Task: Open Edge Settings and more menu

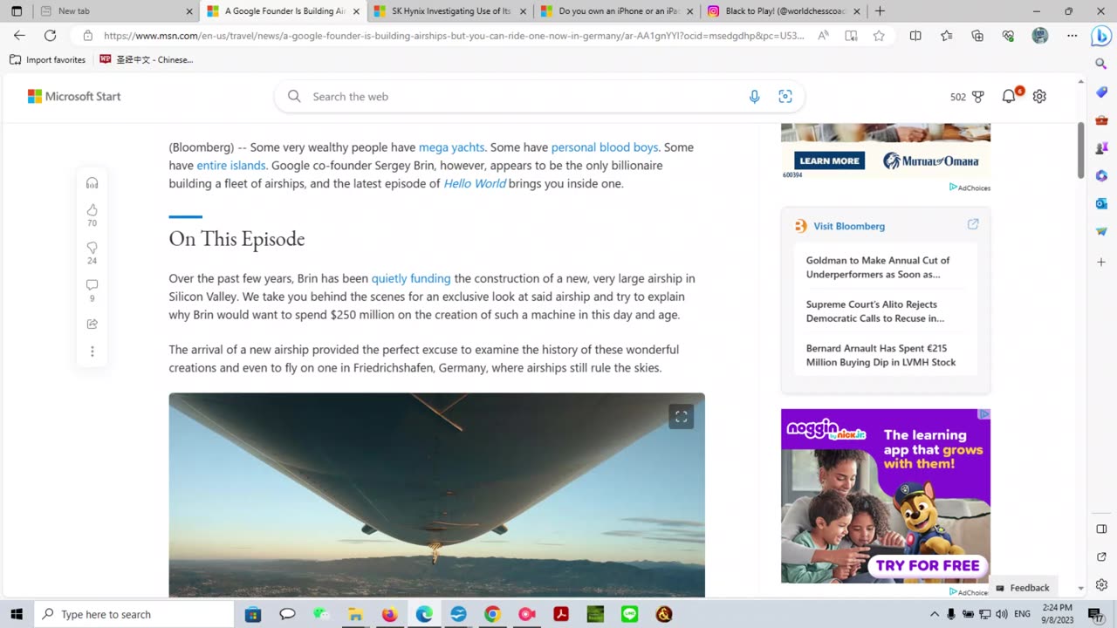Action: pyautogui.click(x=1072, y=36)
